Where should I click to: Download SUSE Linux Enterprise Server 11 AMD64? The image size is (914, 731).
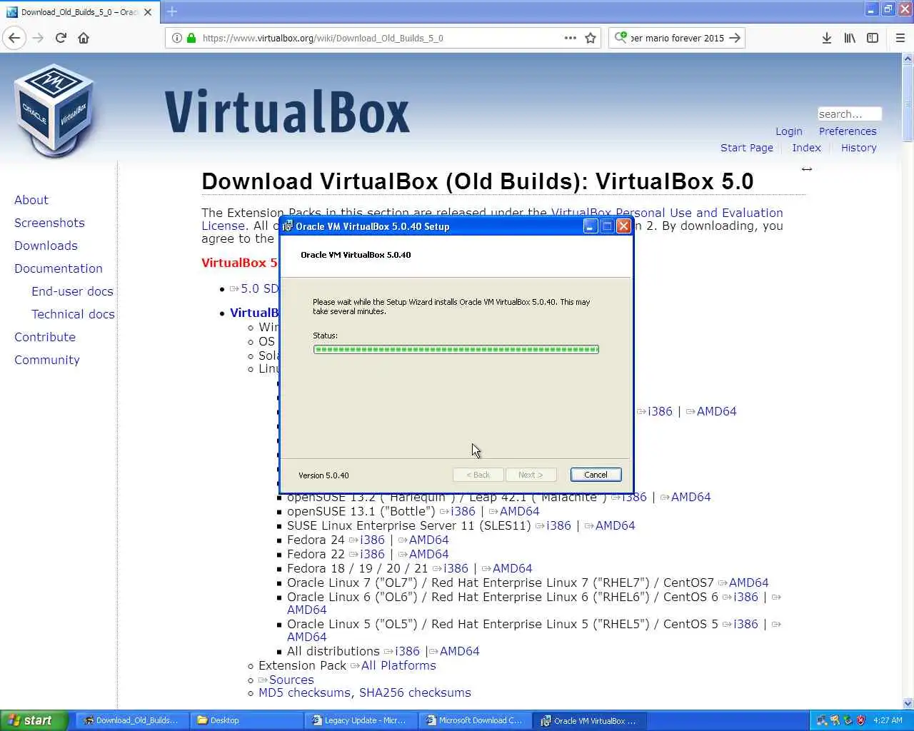[x=615, y=525]
